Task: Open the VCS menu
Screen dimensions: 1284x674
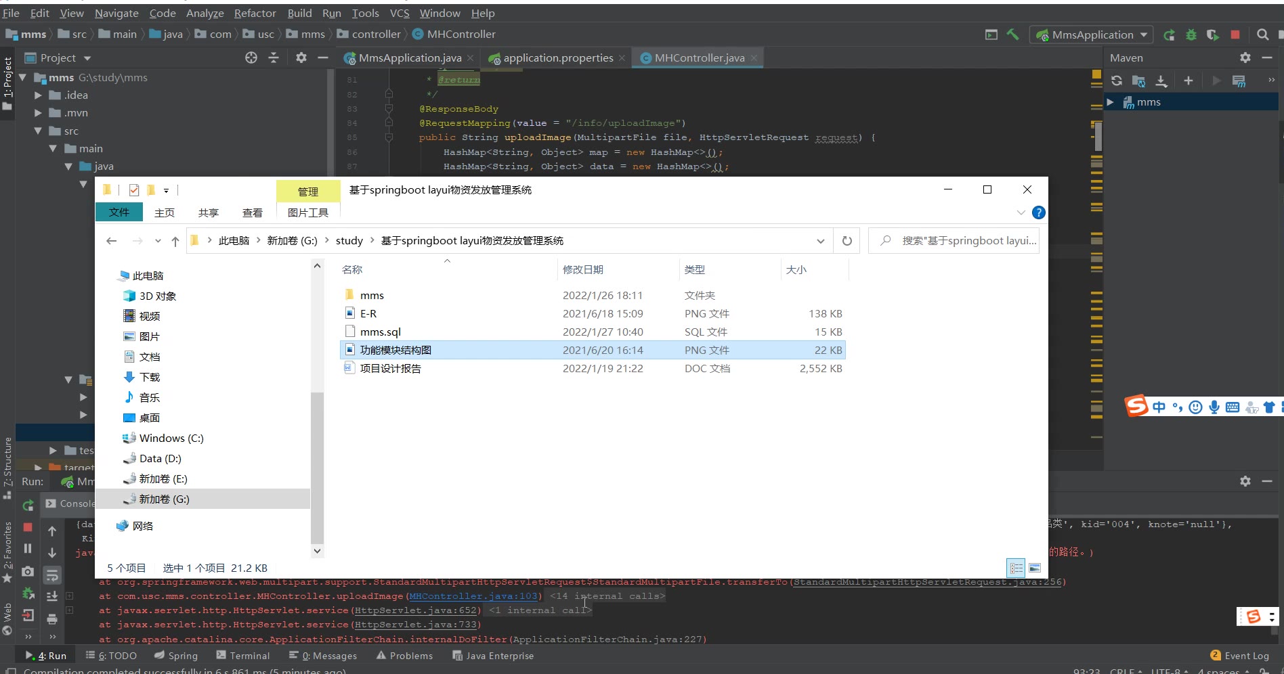Action: [x=400, y=13]
